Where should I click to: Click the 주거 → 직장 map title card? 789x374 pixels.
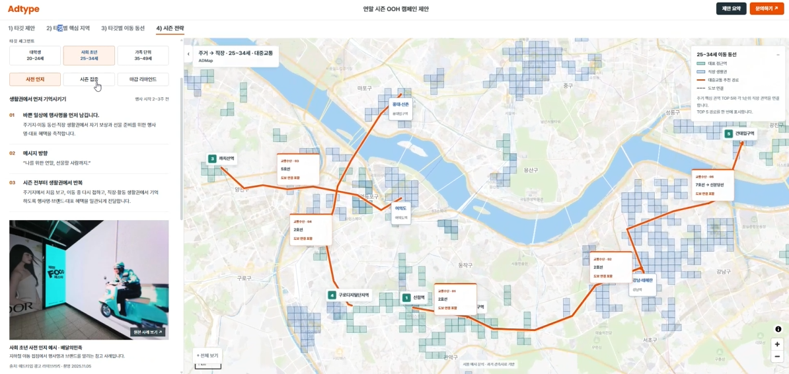(236, 56)
